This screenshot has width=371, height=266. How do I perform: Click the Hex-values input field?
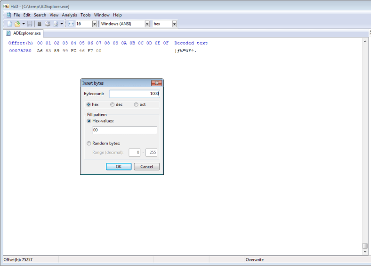(124, 130)
